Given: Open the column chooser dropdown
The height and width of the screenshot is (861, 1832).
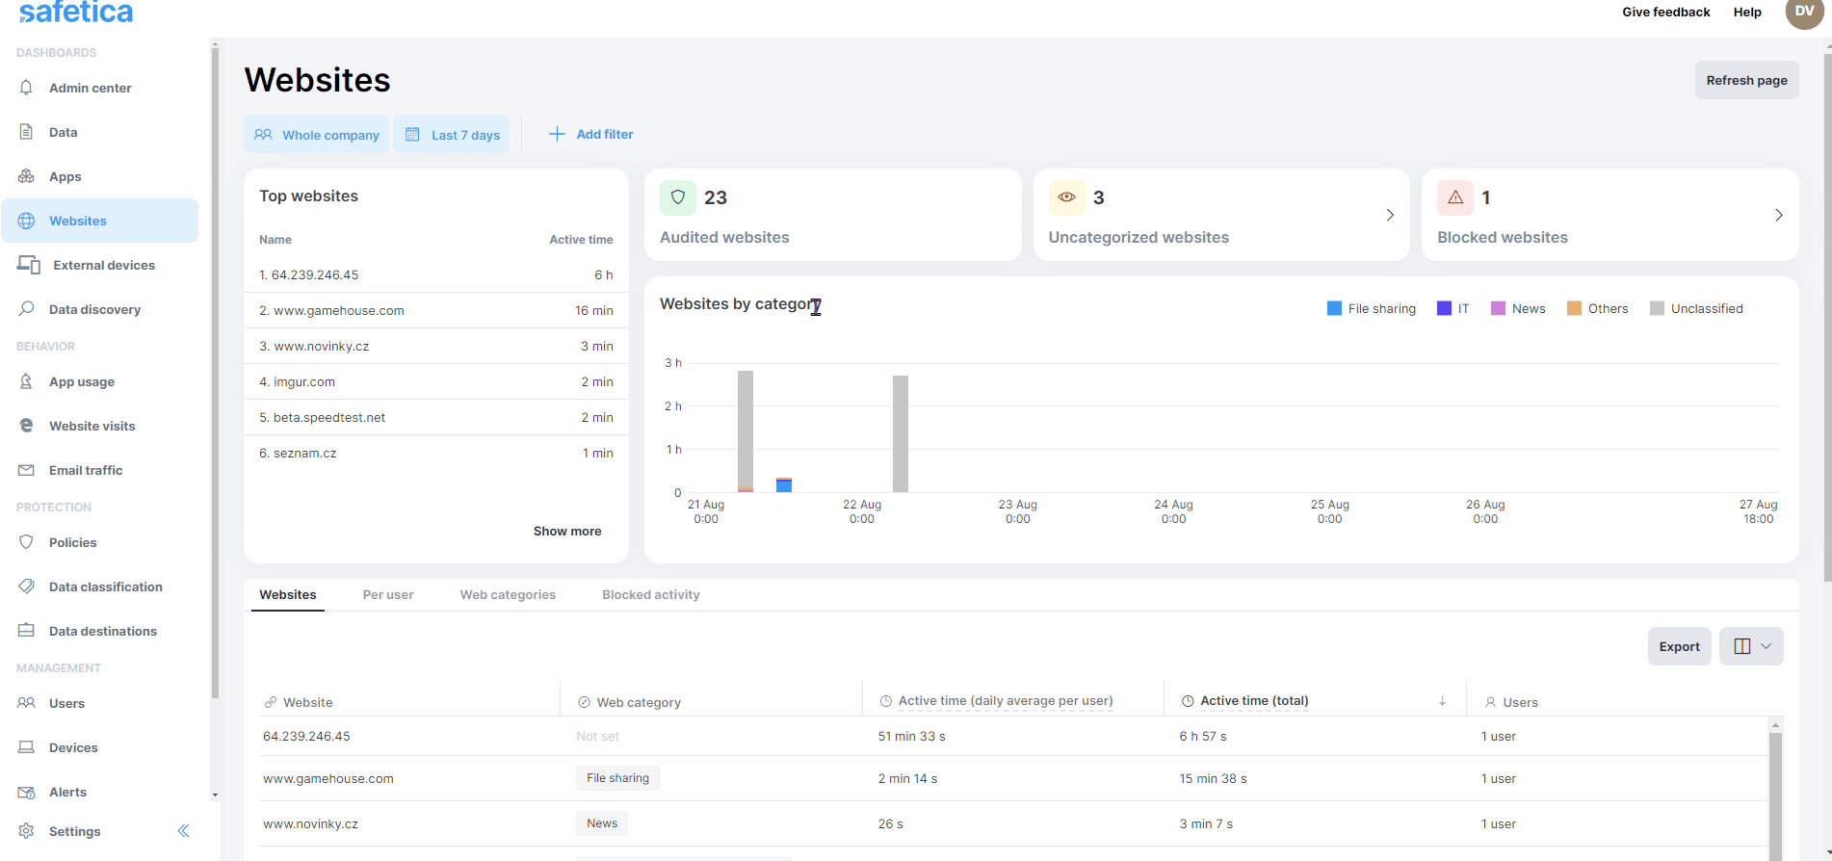Looking at the screenshot, I should tap(1751, 646).
